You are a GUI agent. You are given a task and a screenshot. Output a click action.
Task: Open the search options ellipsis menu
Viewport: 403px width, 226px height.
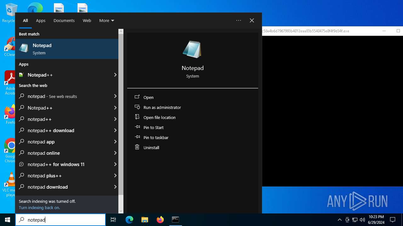point(239,20)
